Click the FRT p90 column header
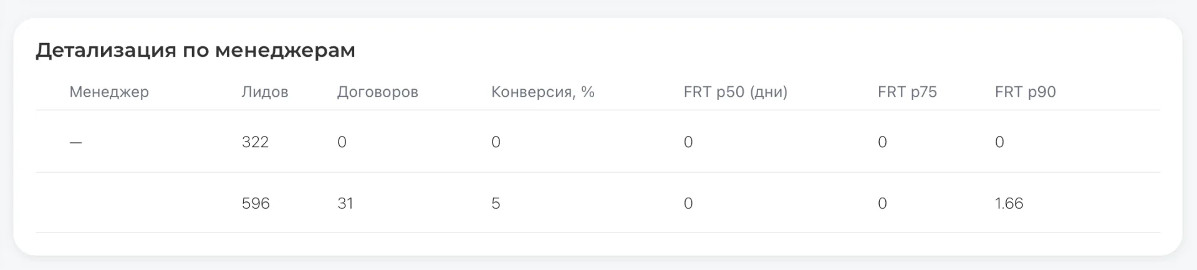The width and height of the screenshot is (1197, 270). 1026,92
